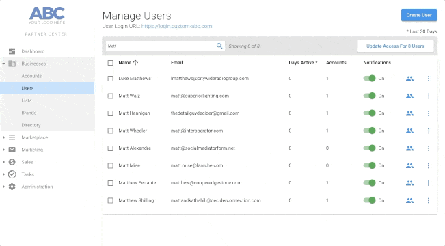This screenshot has height=246, width=445.
Task: Expand the Marketplace section arrow
Action: pos(3,137)
